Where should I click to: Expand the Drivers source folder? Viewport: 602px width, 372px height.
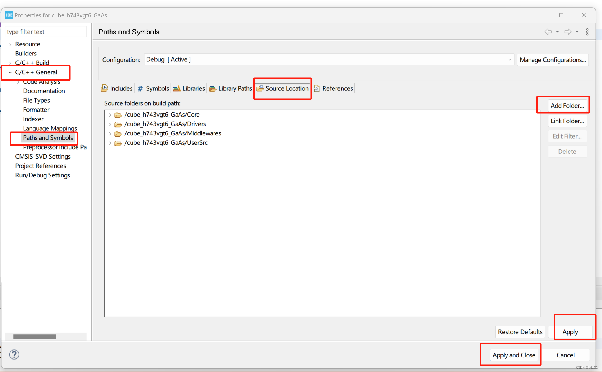pyautogui.click(x=110, y=124)
